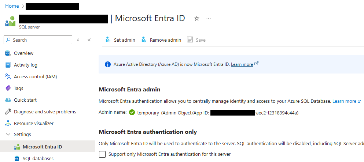
Task: Select Overview in the sidebar menu
Action: [x=23, y=53]
